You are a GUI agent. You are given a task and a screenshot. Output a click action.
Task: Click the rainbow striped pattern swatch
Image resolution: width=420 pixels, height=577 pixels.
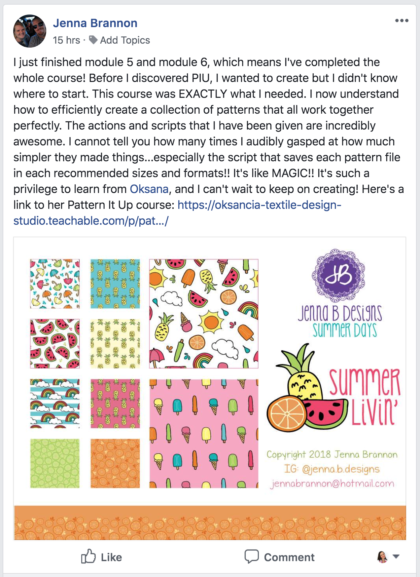pos(55,404)
